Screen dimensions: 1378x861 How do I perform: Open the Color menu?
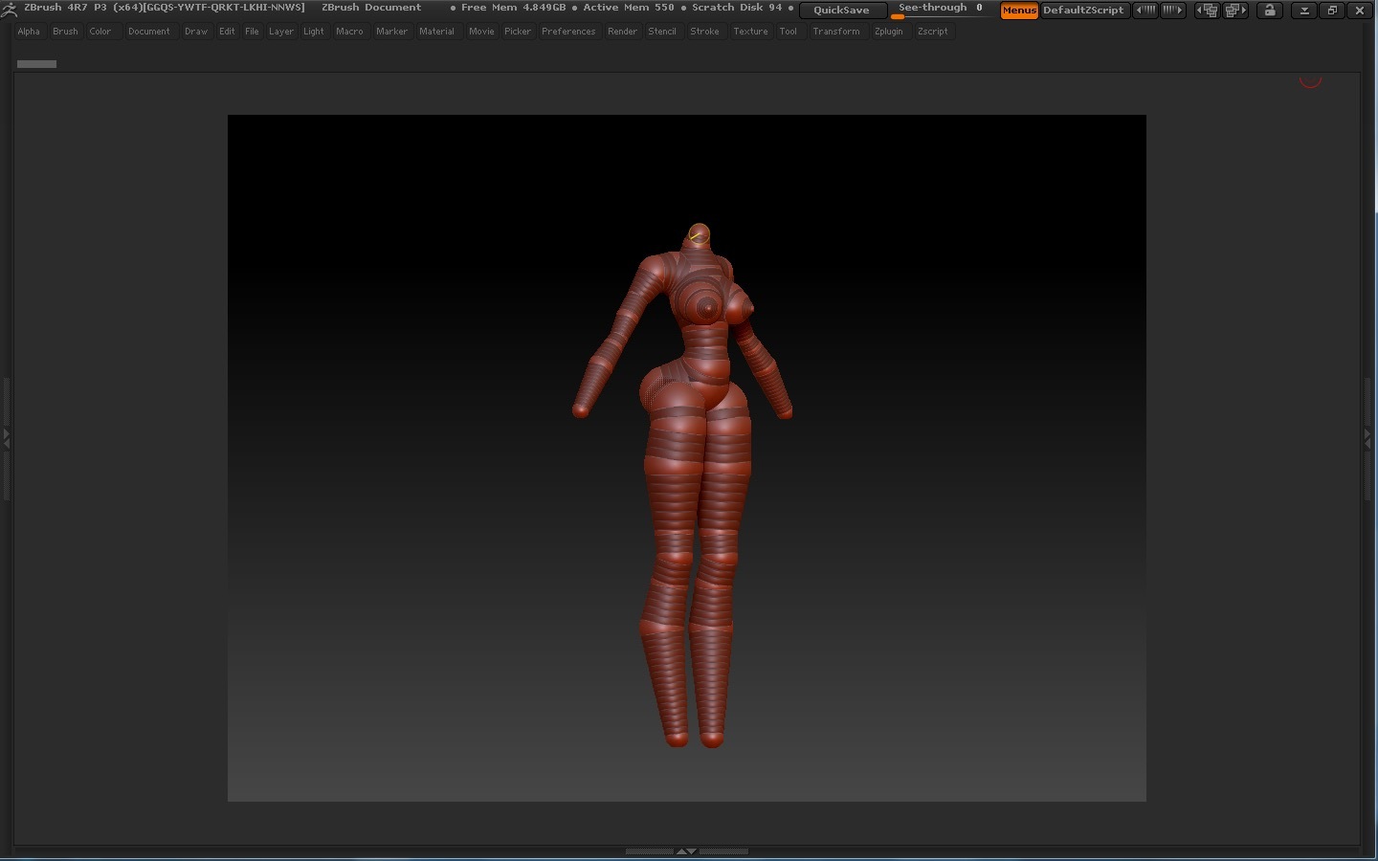point(100,32)
